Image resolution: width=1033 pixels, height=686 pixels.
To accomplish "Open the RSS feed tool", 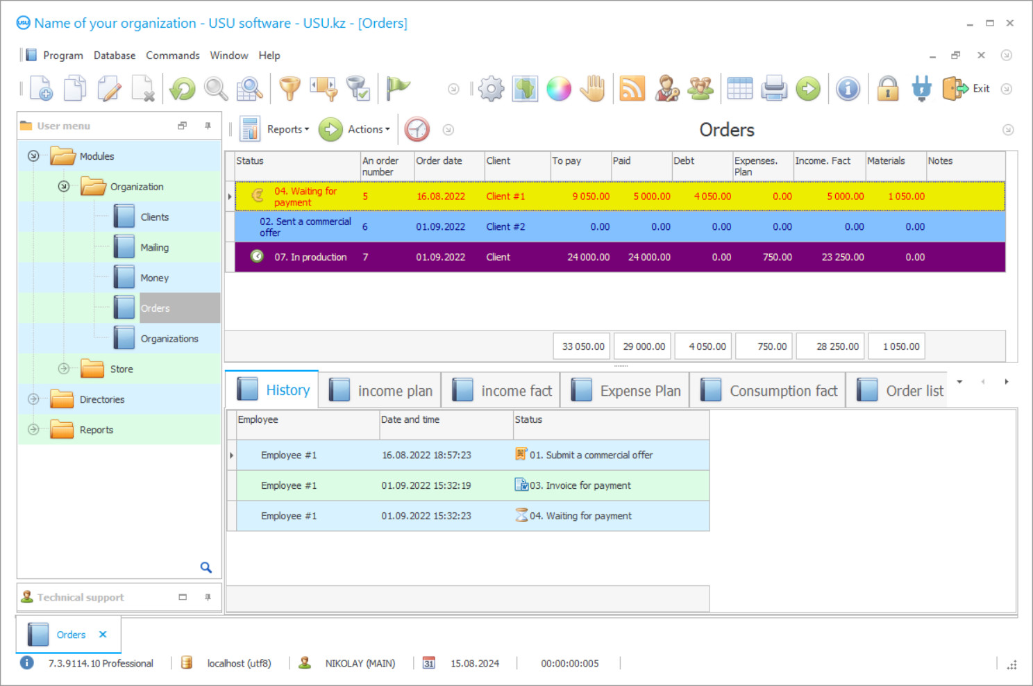I will [632, 88].
